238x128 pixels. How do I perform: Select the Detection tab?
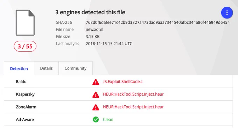click(19, 68)
